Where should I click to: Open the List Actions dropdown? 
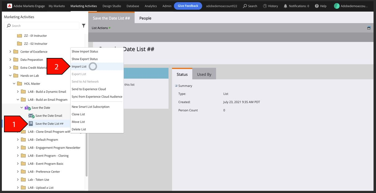(101, 28)
